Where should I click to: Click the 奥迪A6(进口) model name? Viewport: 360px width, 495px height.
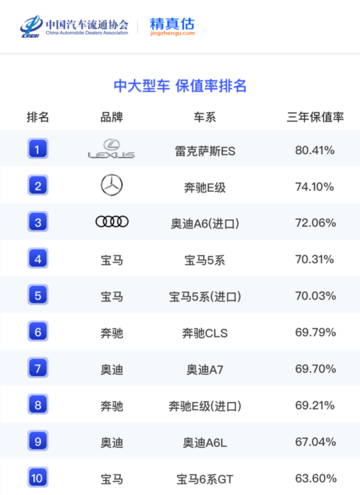point(205,224)
